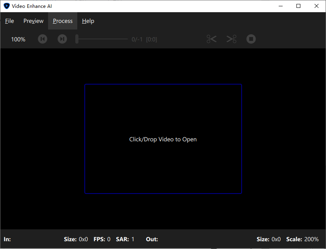326x249 pixels.
Task: Open the File menu
Action: (x=9, y=21)
